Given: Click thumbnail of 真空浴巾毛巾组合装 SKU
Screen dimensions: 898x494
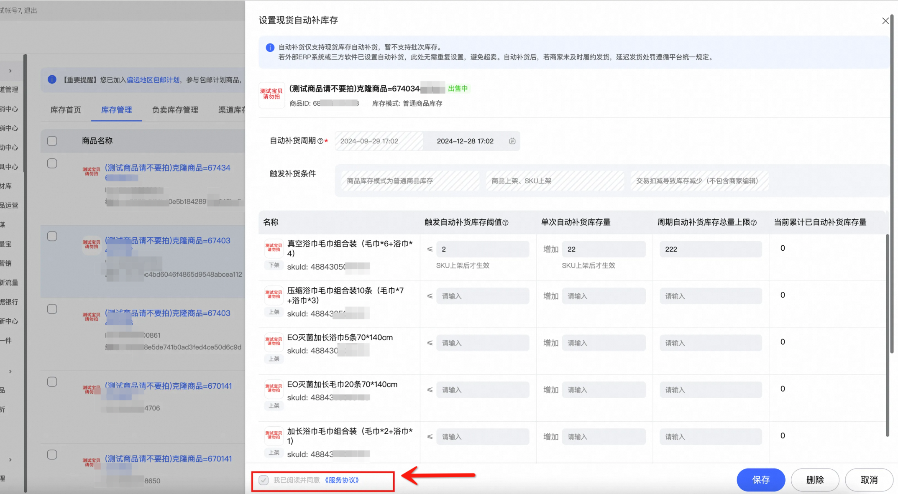Looking at the screenshot, I should (274, 248).
